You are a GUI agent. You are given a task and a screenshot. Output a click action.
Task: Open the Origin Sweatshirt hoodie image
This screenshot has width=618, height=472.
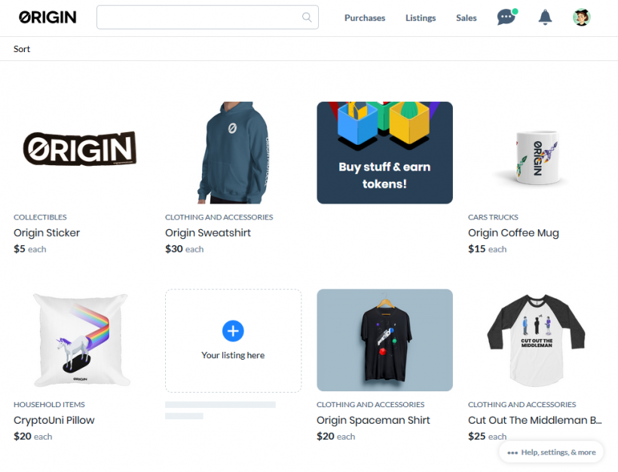pyautogui.click(x=234, y=152)
